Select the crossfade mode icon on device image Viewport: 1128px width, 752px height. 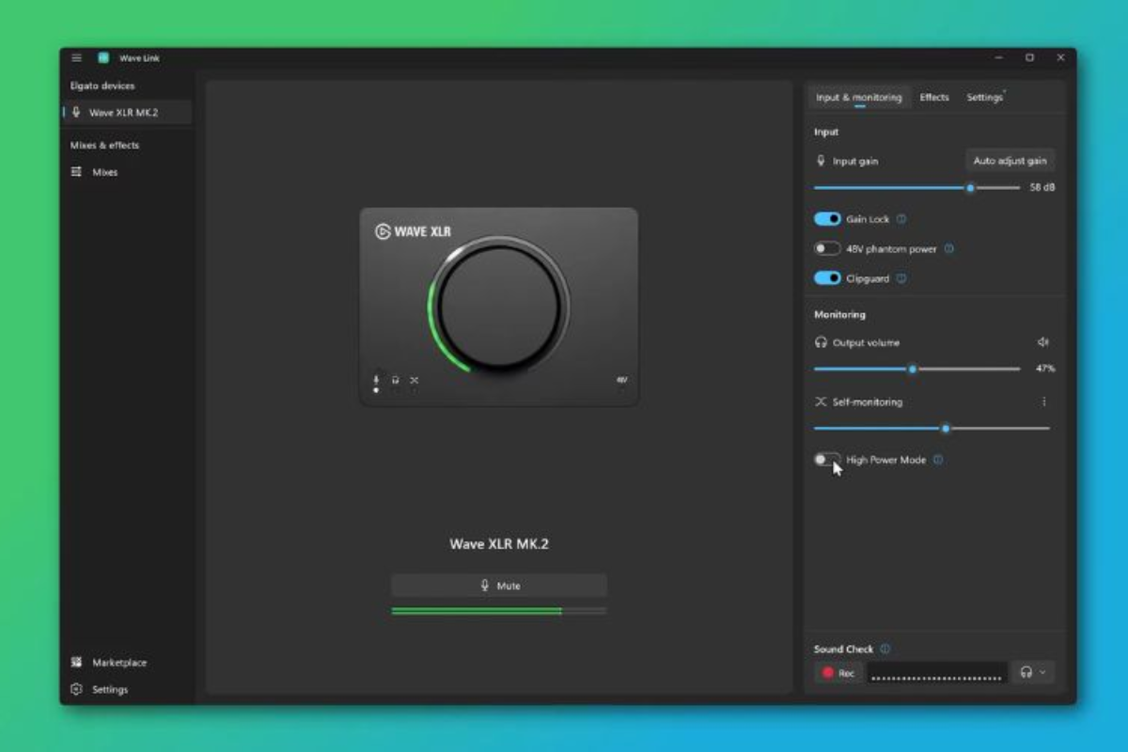[414, 381]
